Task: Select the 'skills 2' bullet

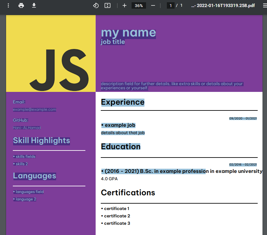Action: click(x=21, y=164)
